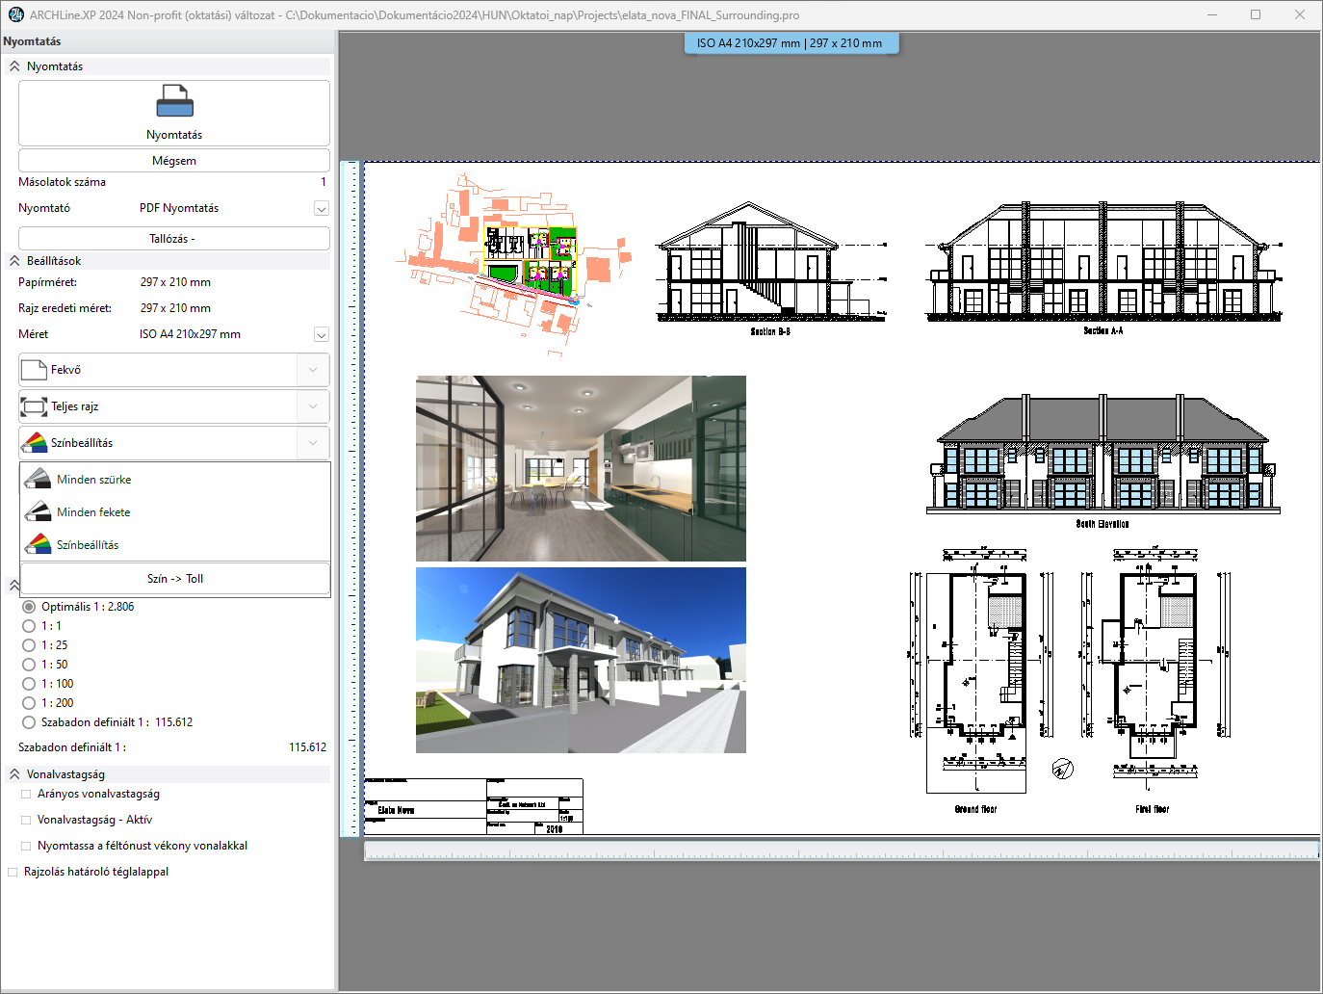Click the Teljes rajz full-drawing icon
Viewport: 1323px width, 994px height.
34,406
